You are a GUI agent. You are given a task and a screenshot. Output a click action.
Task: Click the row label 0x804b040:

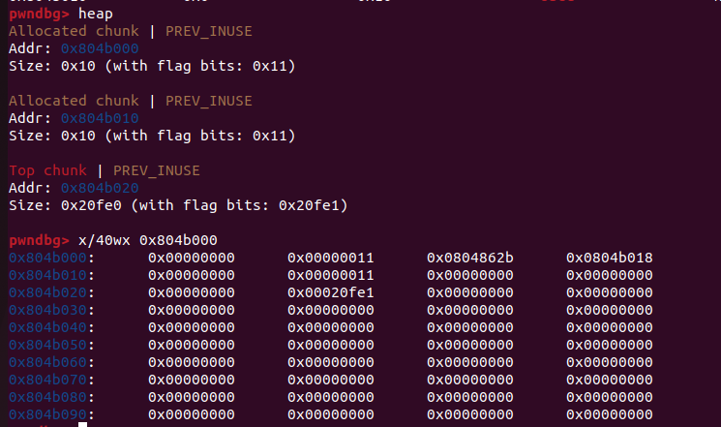pos(51,327)
